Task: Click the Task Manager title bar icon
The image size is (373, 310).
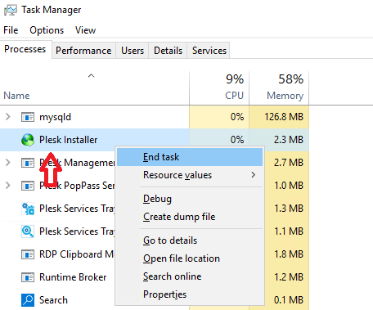Action: (11, 10)
